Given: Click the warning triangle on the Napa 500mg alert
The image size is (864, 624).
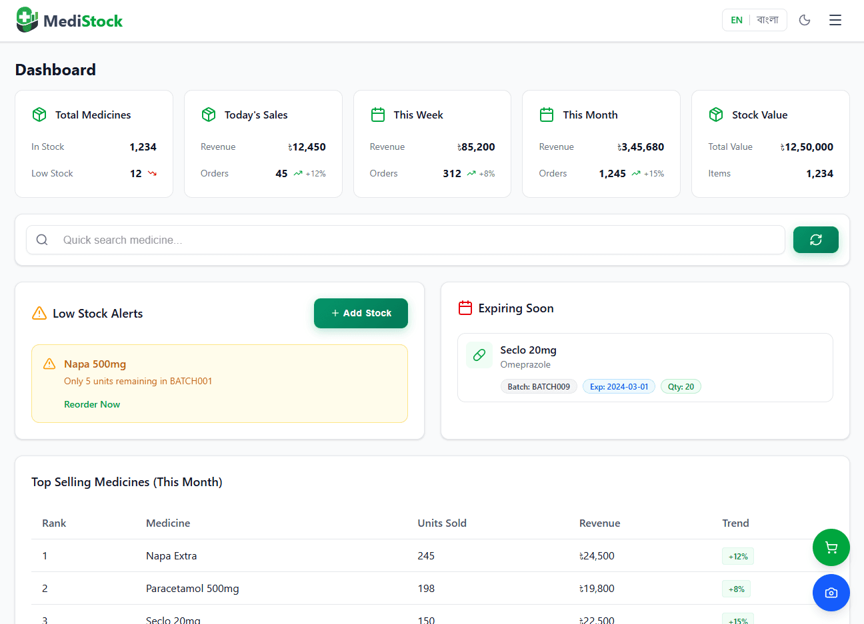Looking at the screenshot, I should [49, 364].
